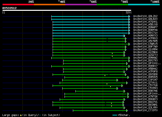This screenshot has height=117, width=162.
Task: Click the yellow gap marker under the UniRef100_B6SNM1 bar
Action: 111,106
